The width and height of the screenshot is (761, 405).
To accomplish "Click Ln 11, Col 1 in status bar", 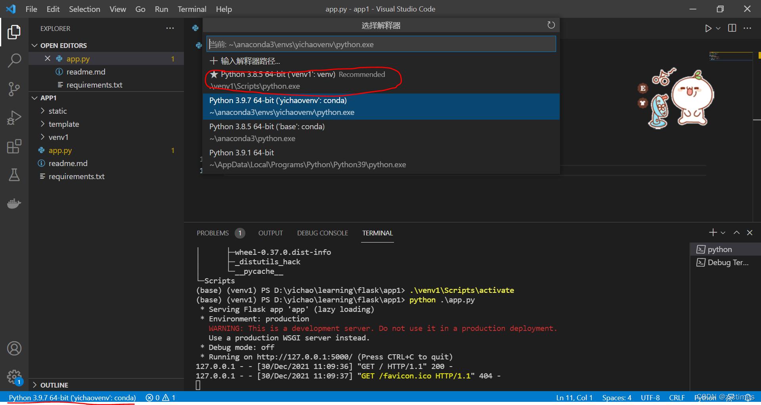I will click(574, 397).
